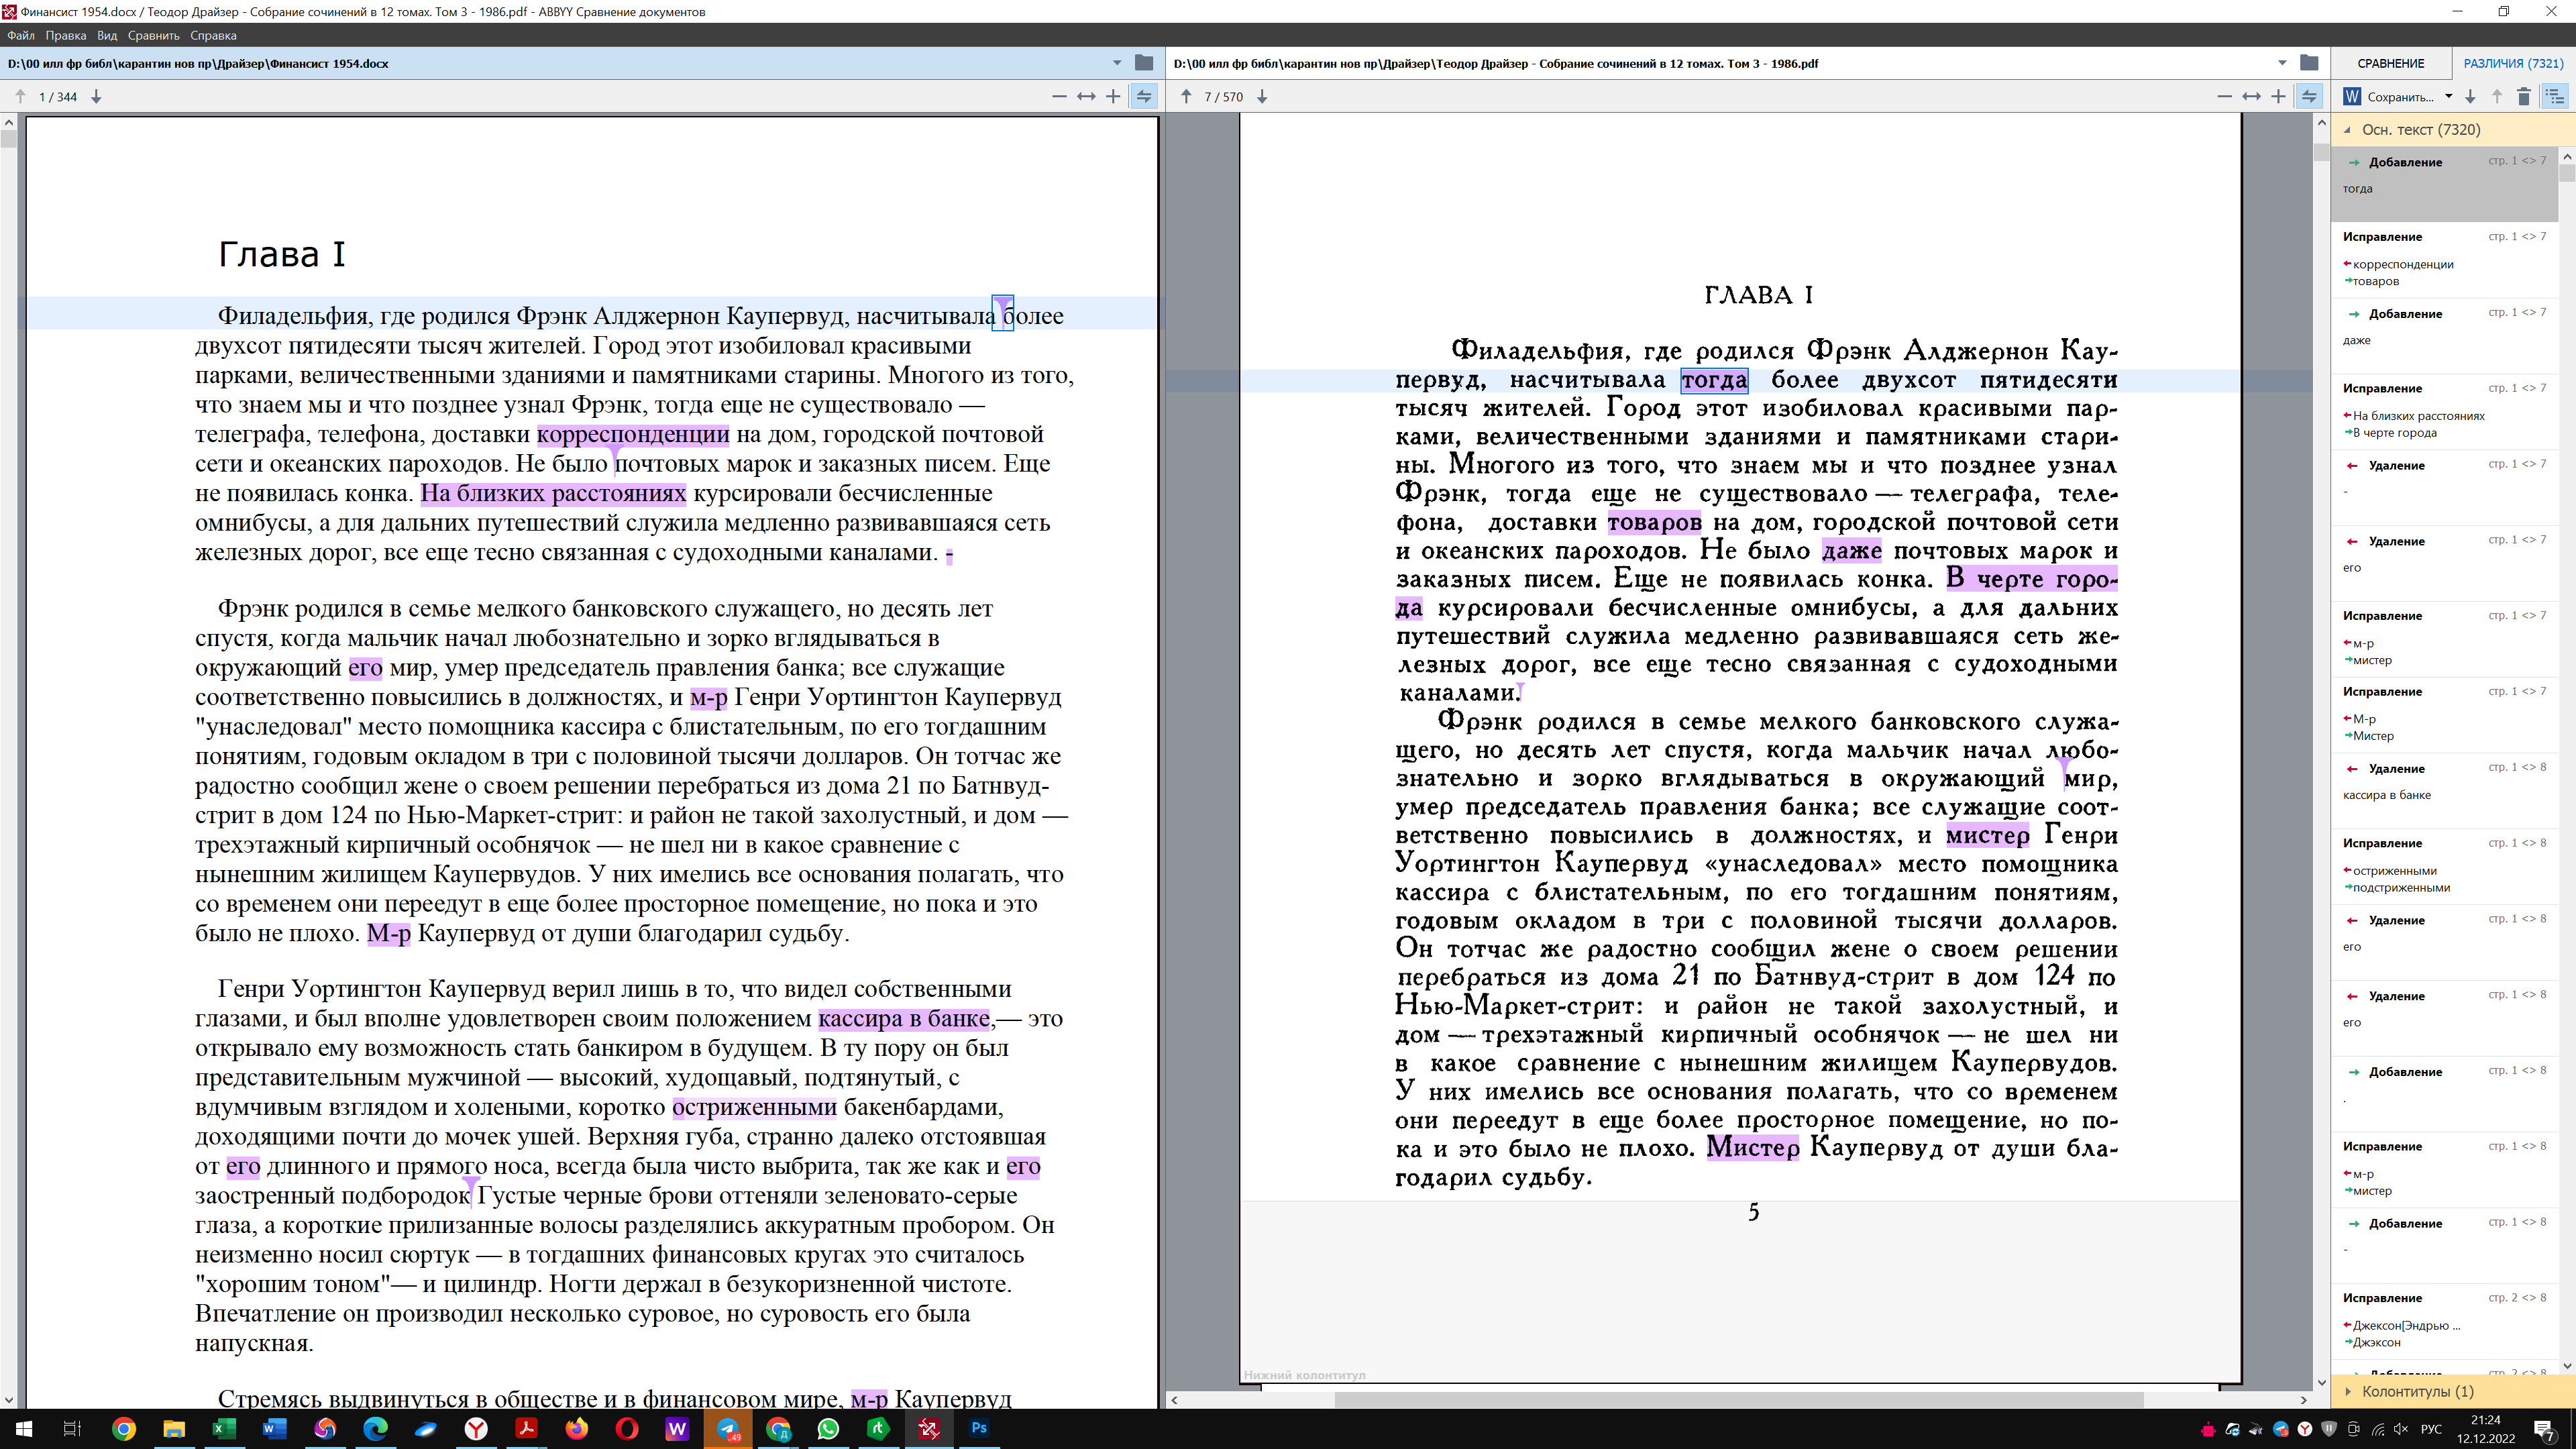This screenshot has width=2576, height=1449.
Task: Collapse the Осн. текст (7320) group
Action: pos(2347,130)
